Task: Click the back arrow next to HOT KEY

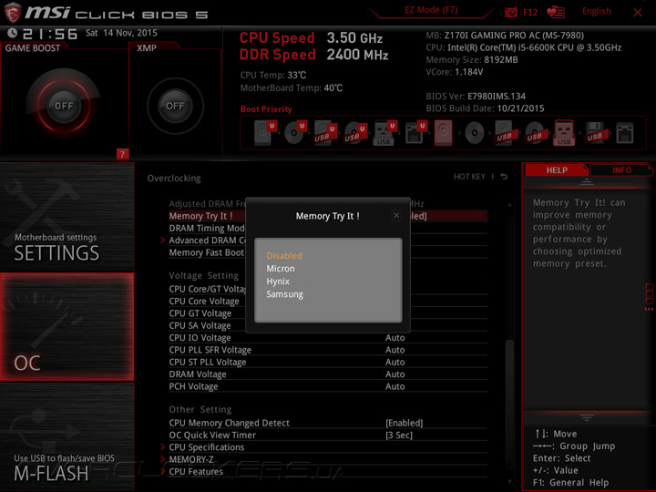Action: pos(504,177)
